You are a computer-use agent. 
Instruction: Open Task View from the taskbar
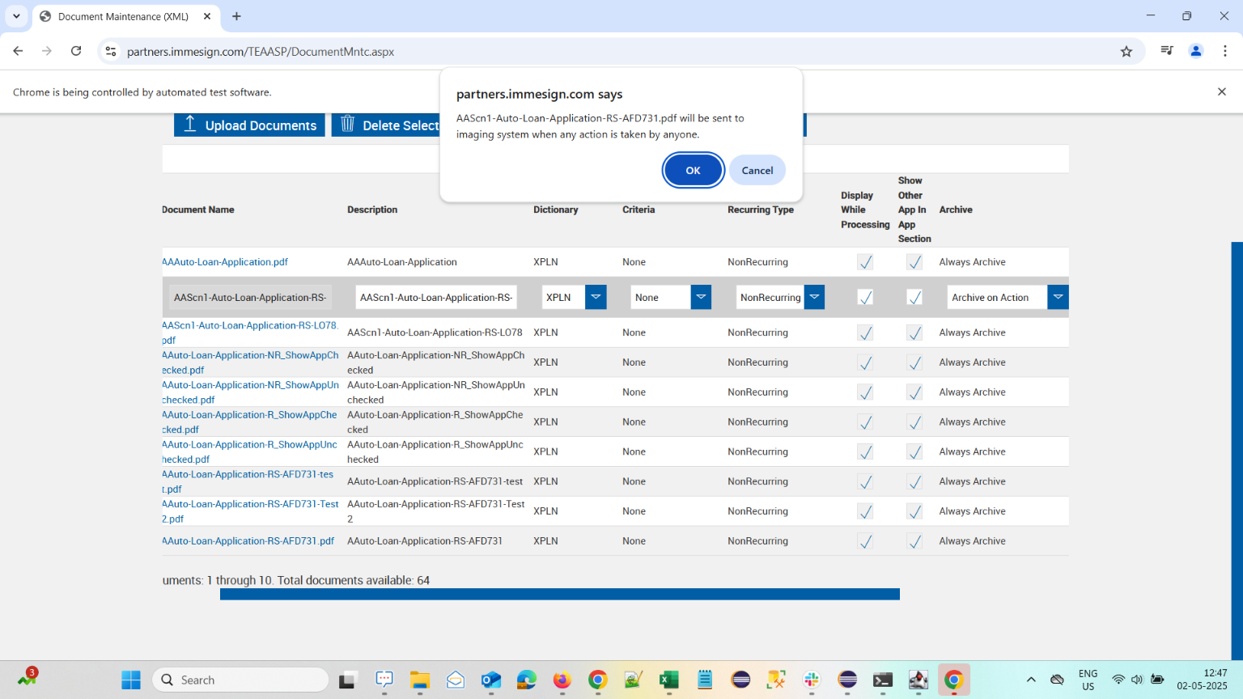(x=348, y=680)
